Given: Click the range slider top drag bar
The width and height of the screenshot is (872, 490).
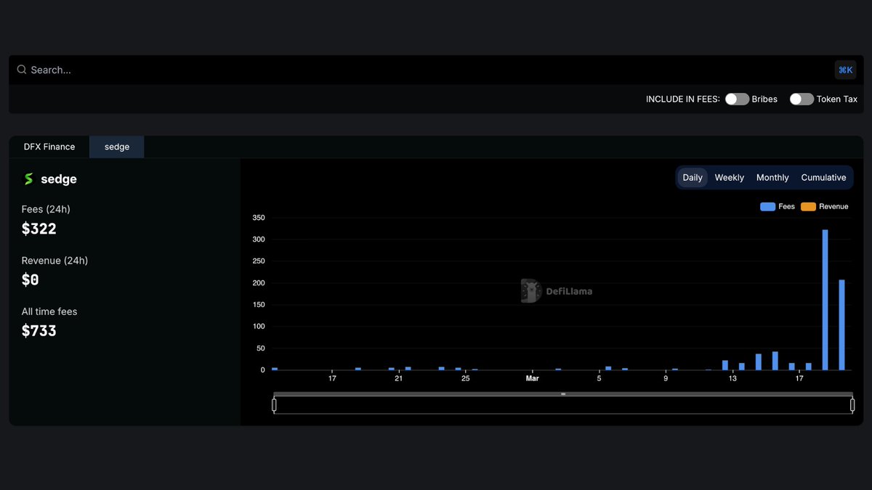Looking at the screenshot, I should click(x=563, y=394).
